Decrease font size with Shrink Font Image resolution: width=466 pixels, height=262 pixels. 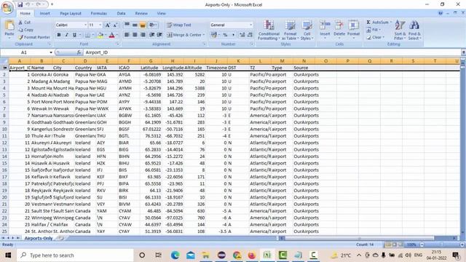115,25
